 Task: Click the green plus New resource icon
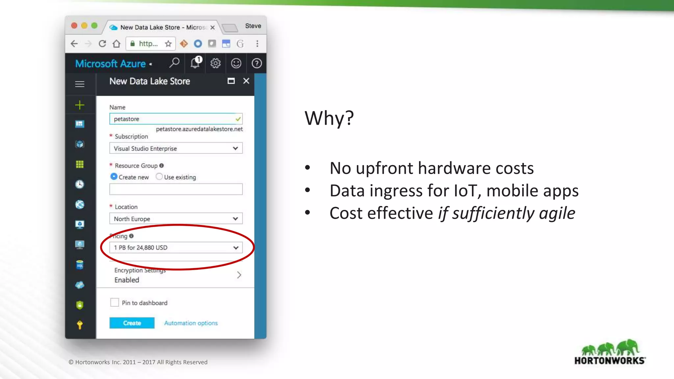click(x=80, y=105)
